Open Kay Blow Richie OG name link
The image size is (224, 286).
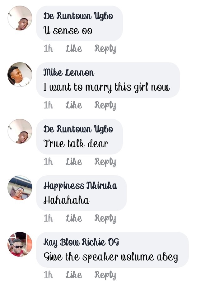tap(81, 242)
